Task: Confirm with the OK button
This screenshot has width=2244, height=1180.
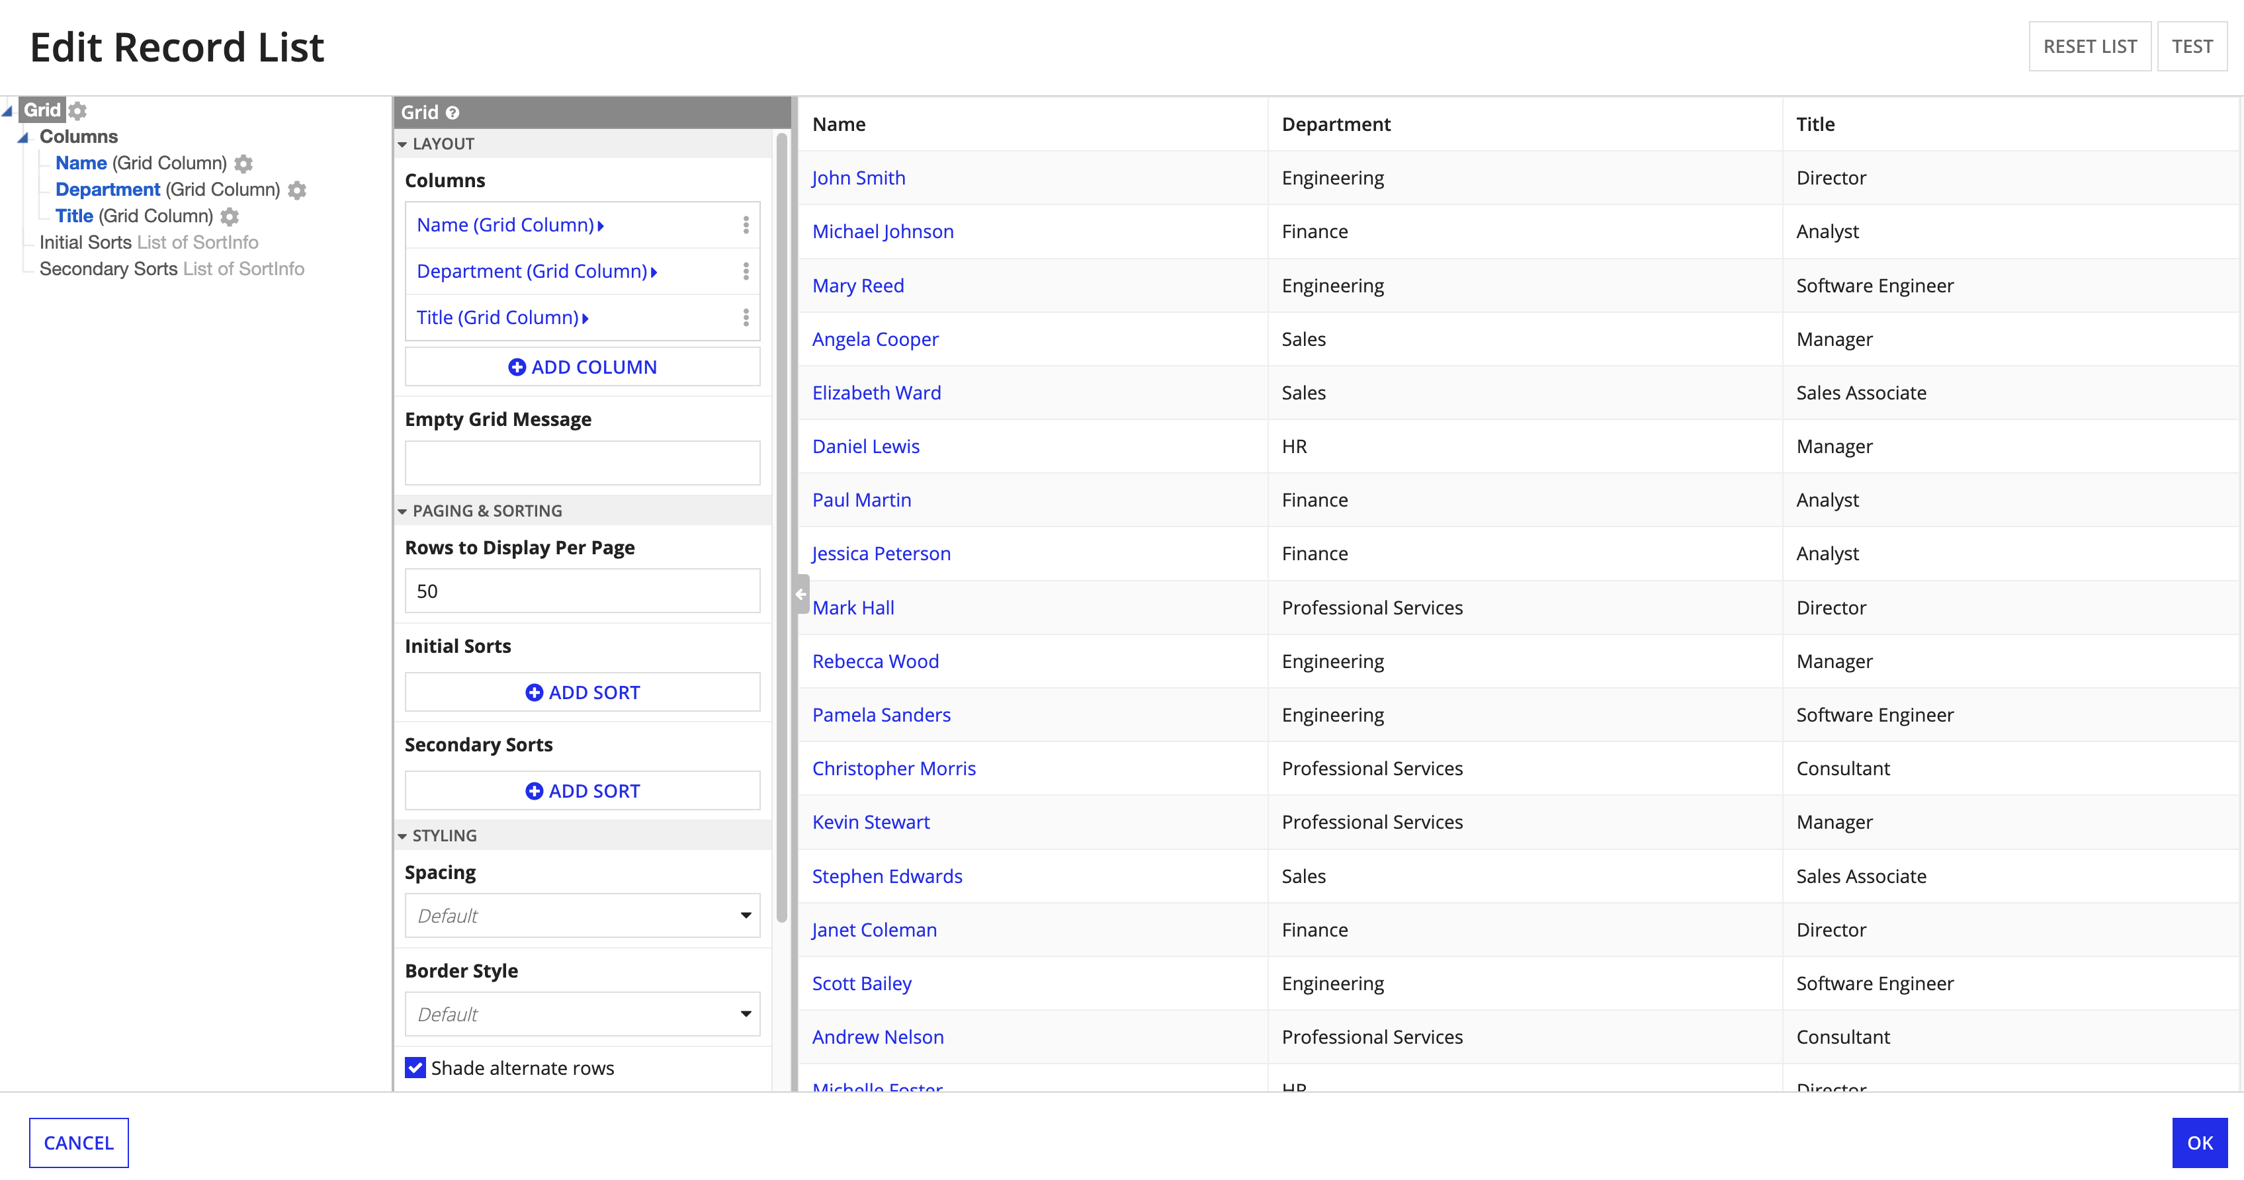Action: click(x=2200, y=1142)
